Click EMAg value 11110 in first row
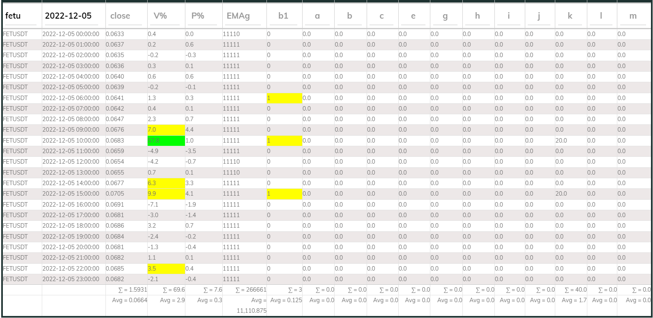Viewport: 653px width, 318px height. [x=231, y=34]
